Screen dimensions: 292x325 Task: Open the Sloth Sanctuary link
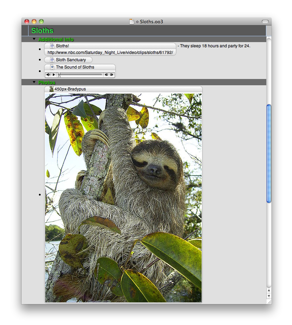pos(71,60)
